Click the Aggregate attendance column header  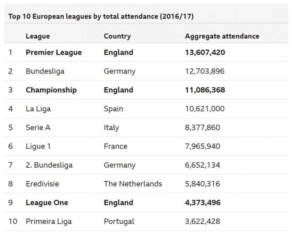tap(222, 36)
